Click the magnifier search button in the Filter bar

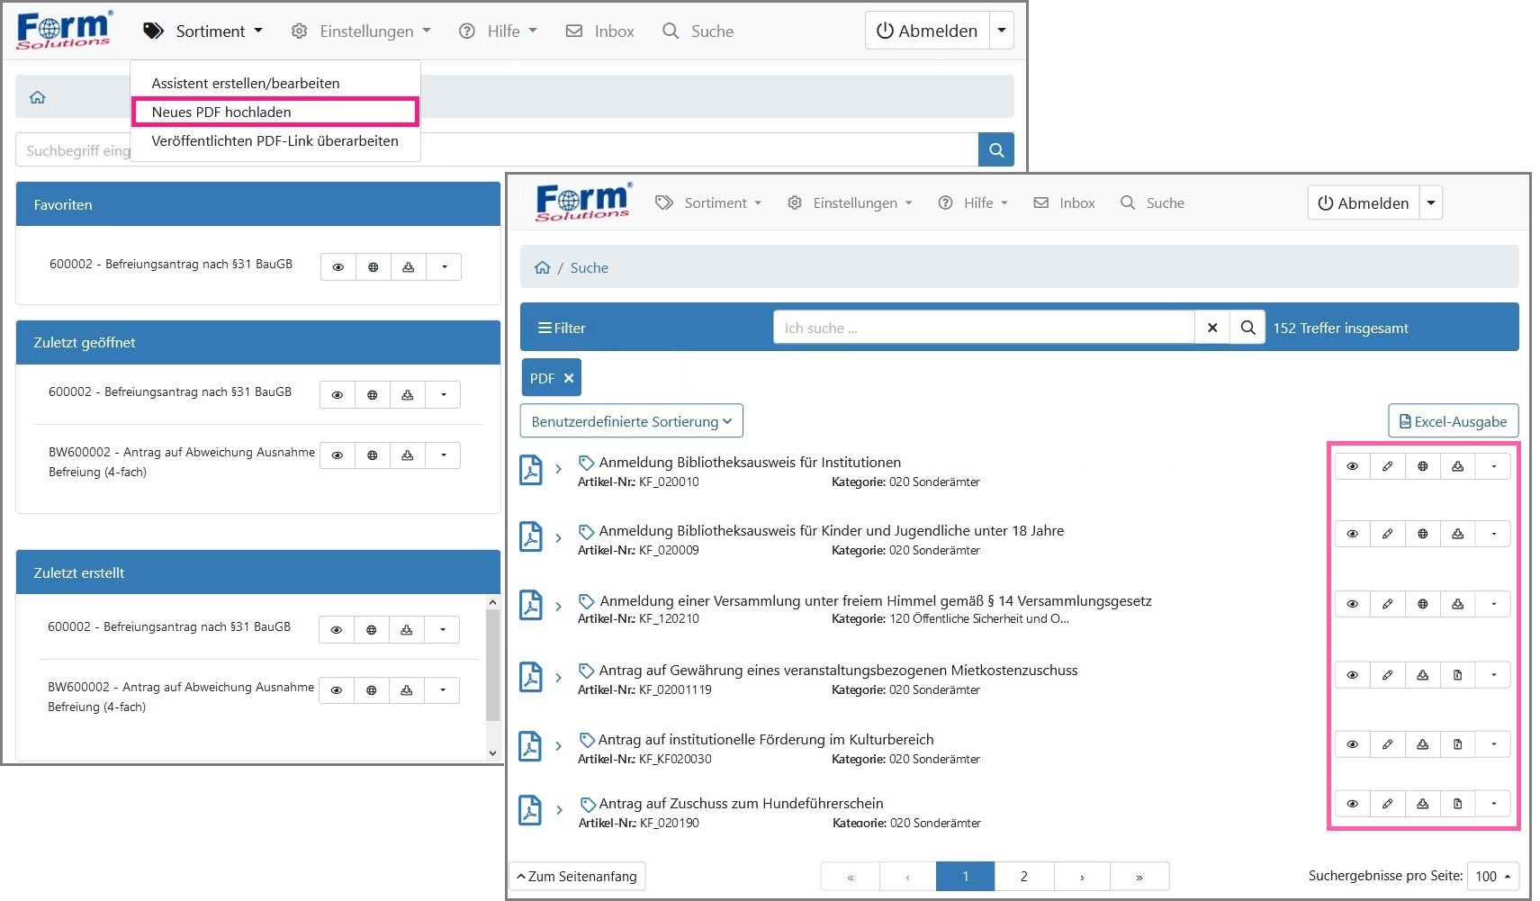coord(1247,328)
